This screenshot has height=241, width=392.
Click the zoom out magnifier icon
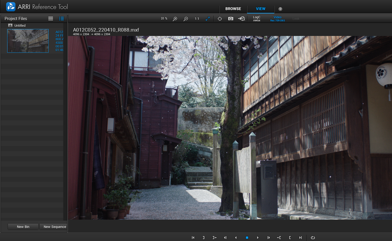tap(186, 19)
